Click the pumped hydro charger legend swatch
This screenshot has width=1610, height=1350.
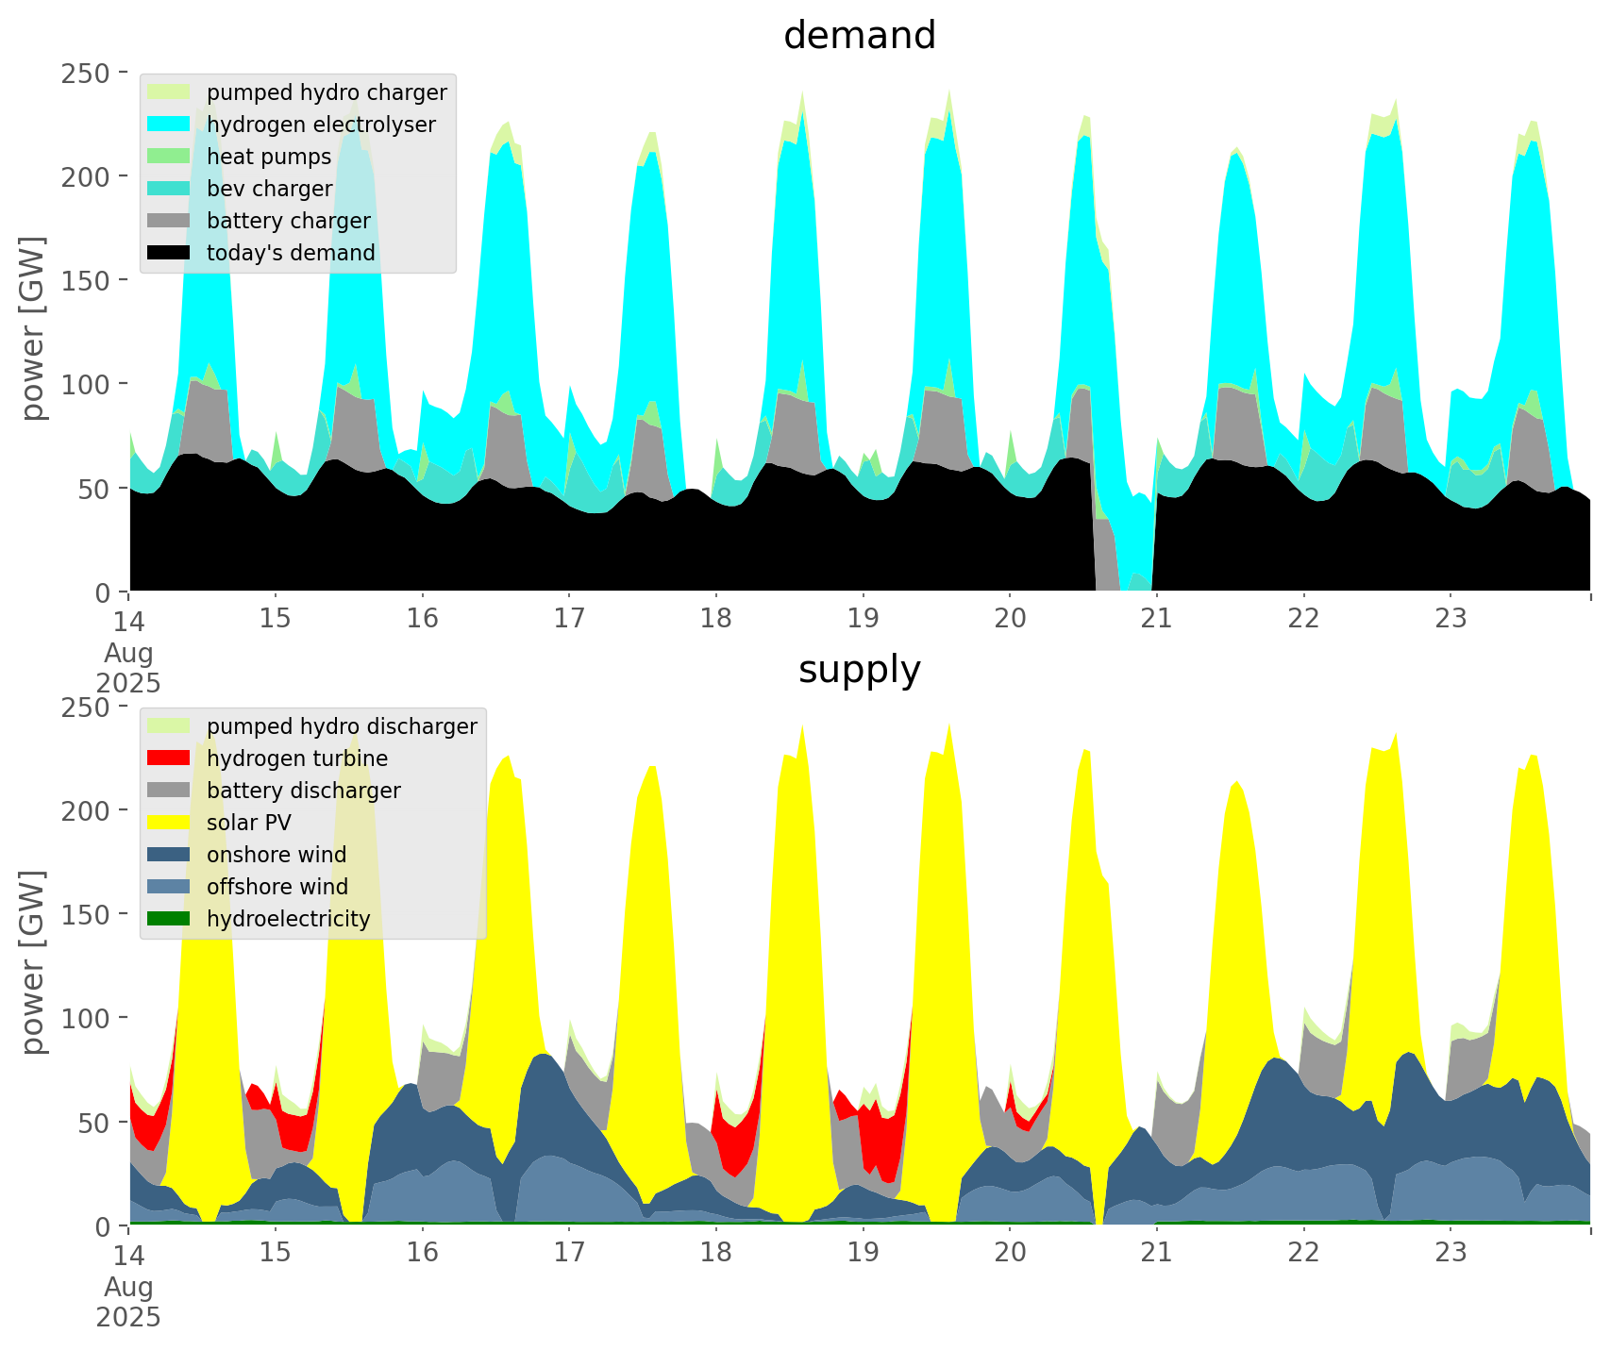coord(170,92)
